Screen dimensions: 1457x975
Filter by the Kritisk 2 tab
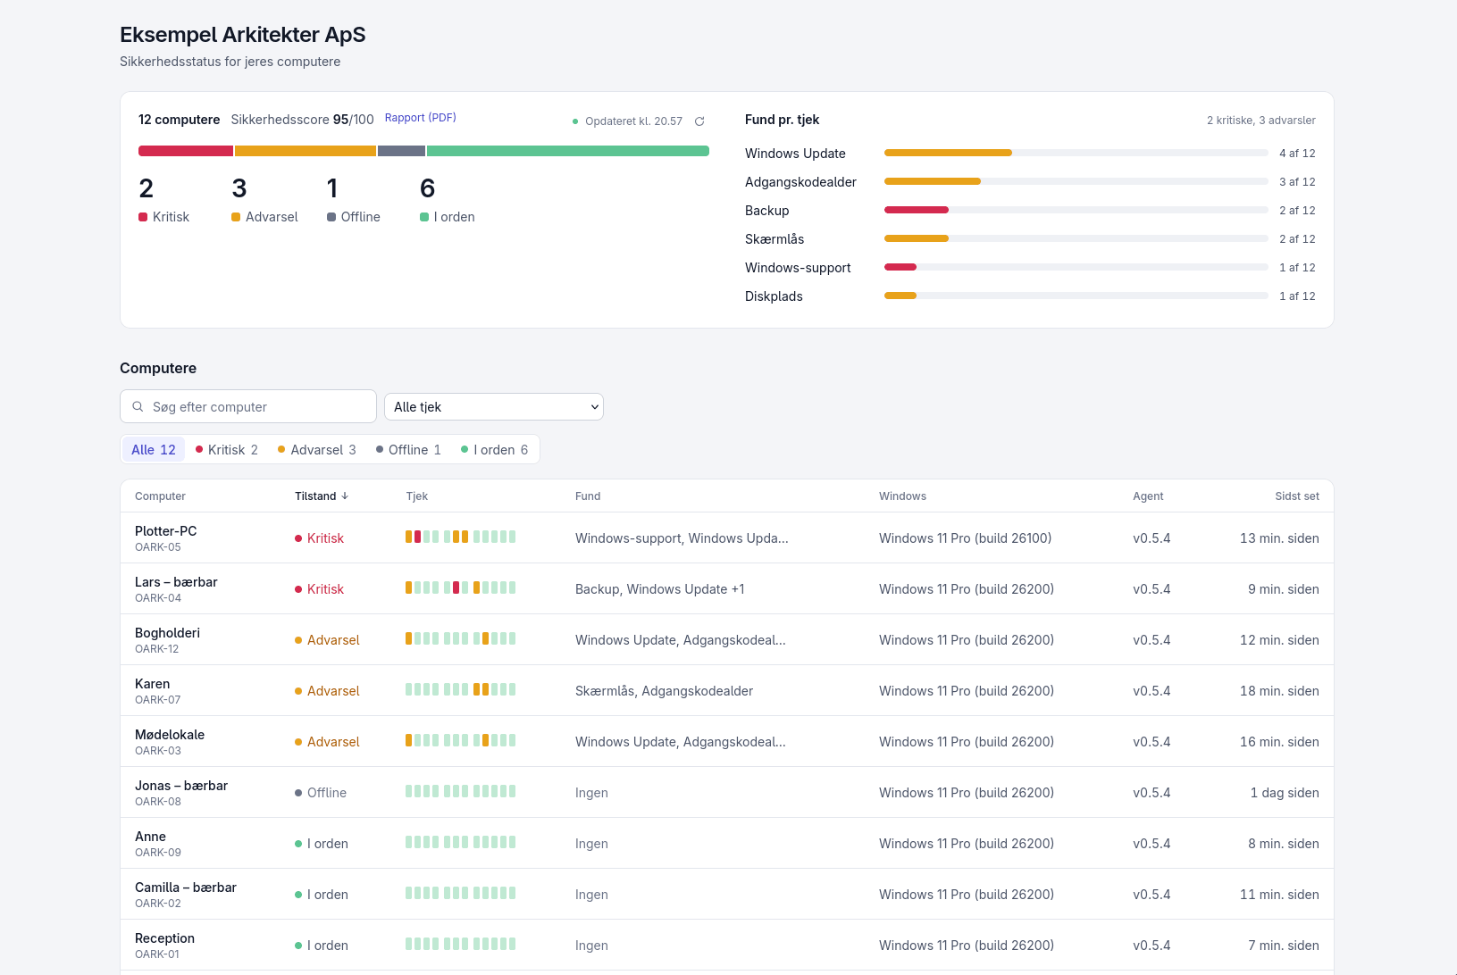point(227,449)
